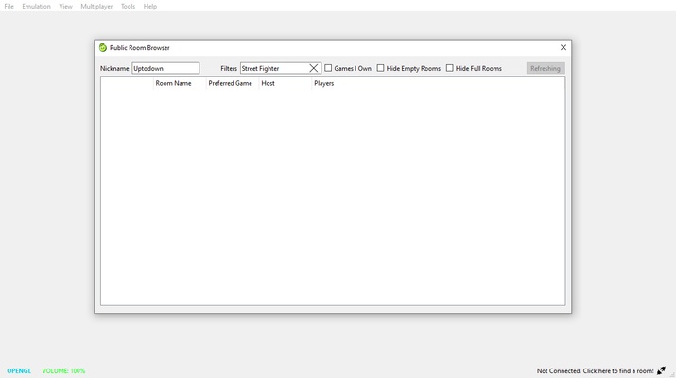Image resolution: width=676 pixels, height=378 pixels.
Task: Open the Multiplayer menu
Action: pyautogui.click(x=96, y=6)
